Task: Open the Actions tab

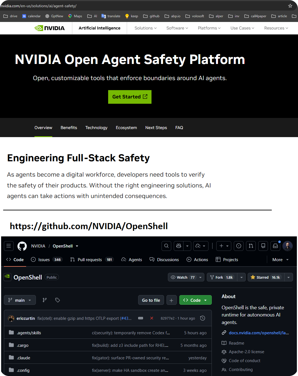Action: tap(197, 259)
